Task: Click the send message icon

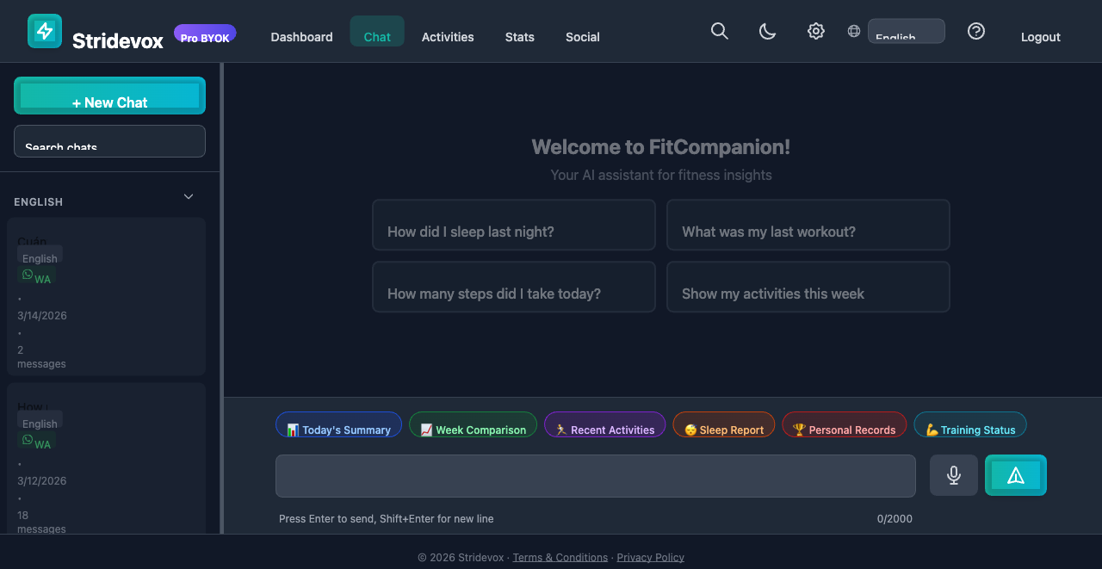Action: pos(1016,474)
